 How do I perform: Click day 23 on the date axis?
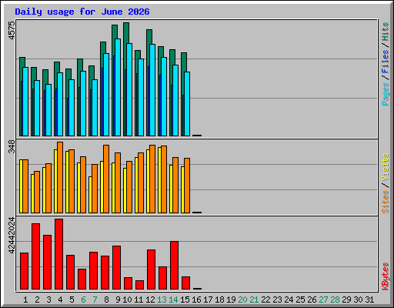[x=277, y=300]
